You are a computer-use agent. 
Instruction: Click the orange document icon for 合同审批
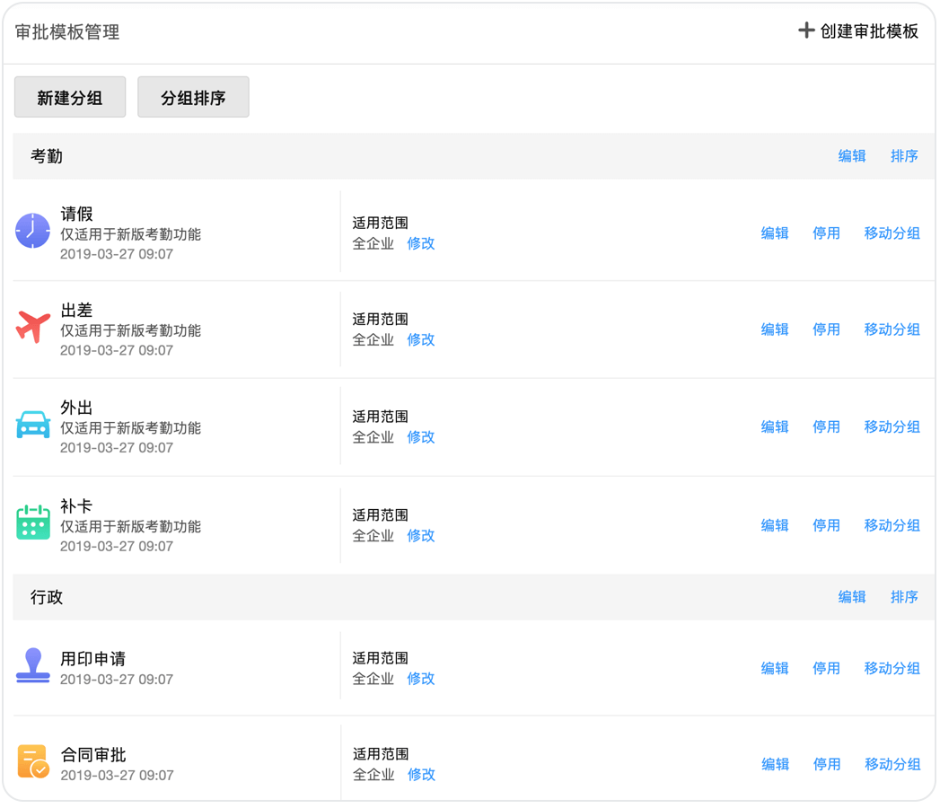click(x=33, y=761)
